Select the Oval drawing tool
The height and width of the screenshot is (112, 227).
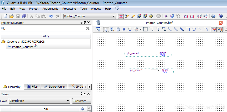click(194, 29)
